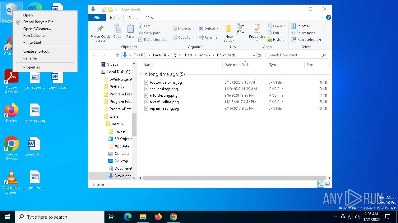Switch to Details view in status bar
This screenshot has width=398, height=223.
click(x=321, y=184)
